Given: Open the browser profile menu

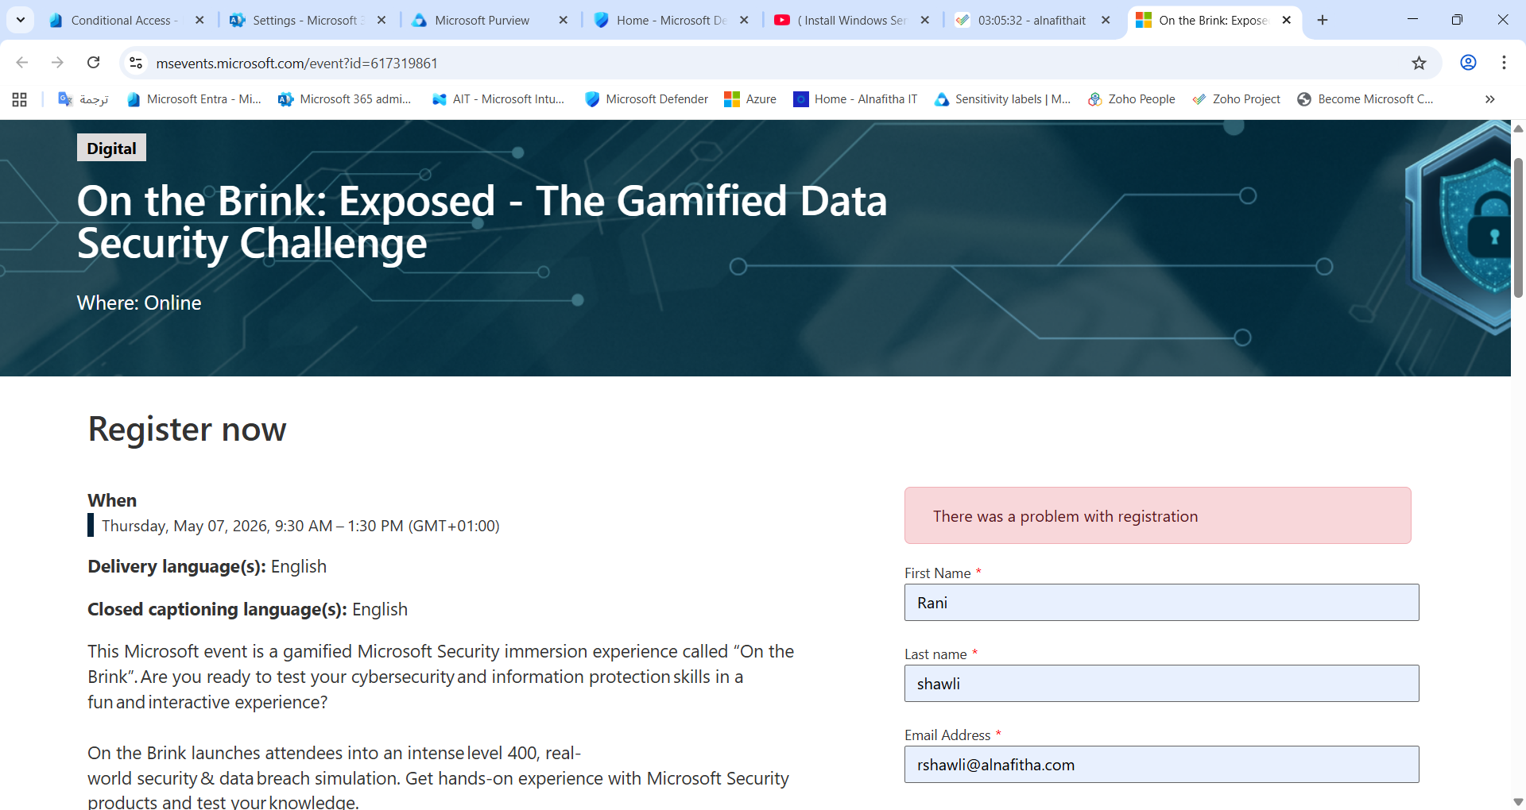Looking at the screenshot, I should click(x=1468, y=63).
